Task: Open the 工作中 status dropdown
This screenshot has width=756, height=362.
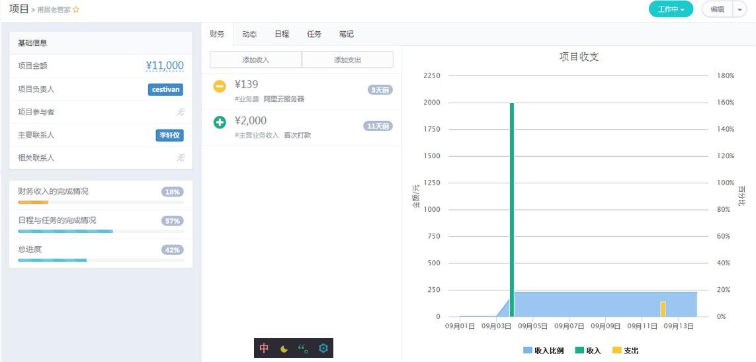Action: [671, 9]
